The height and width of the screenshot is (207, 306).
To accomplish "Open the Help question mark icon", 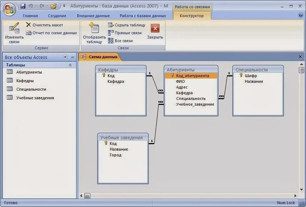I will (301, 15).
